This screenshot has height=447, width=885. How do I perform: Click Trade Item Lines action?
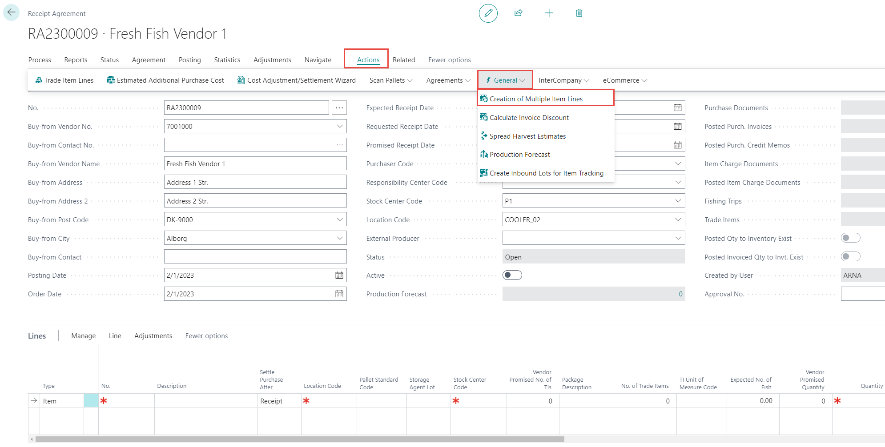point(64,80)
